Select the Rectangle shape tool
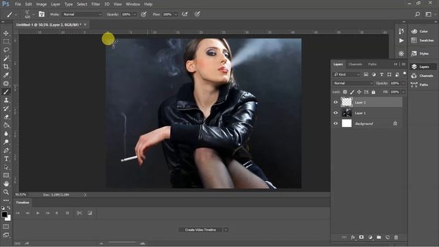 pos(6,176)
